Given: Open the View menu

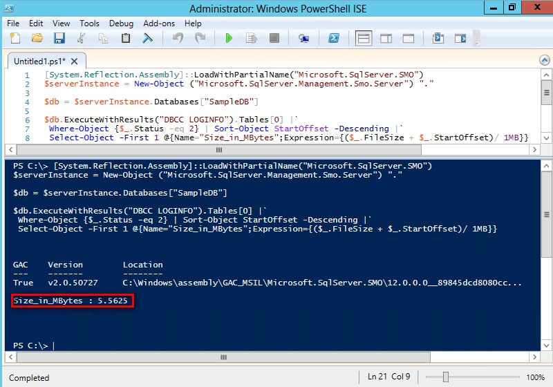Looking at the screenshot, I should tap(61, 23).
